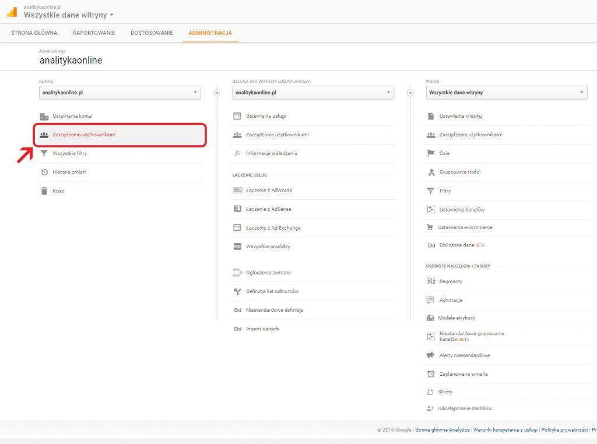The width and height of the screenshot is (597, 444).
Task: Open Strona główna Analytics footer link
Action: click(x=443, y=429)
